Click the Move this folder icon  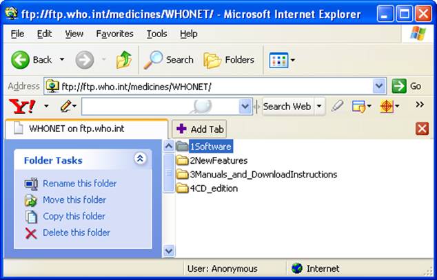coord(31,200)
